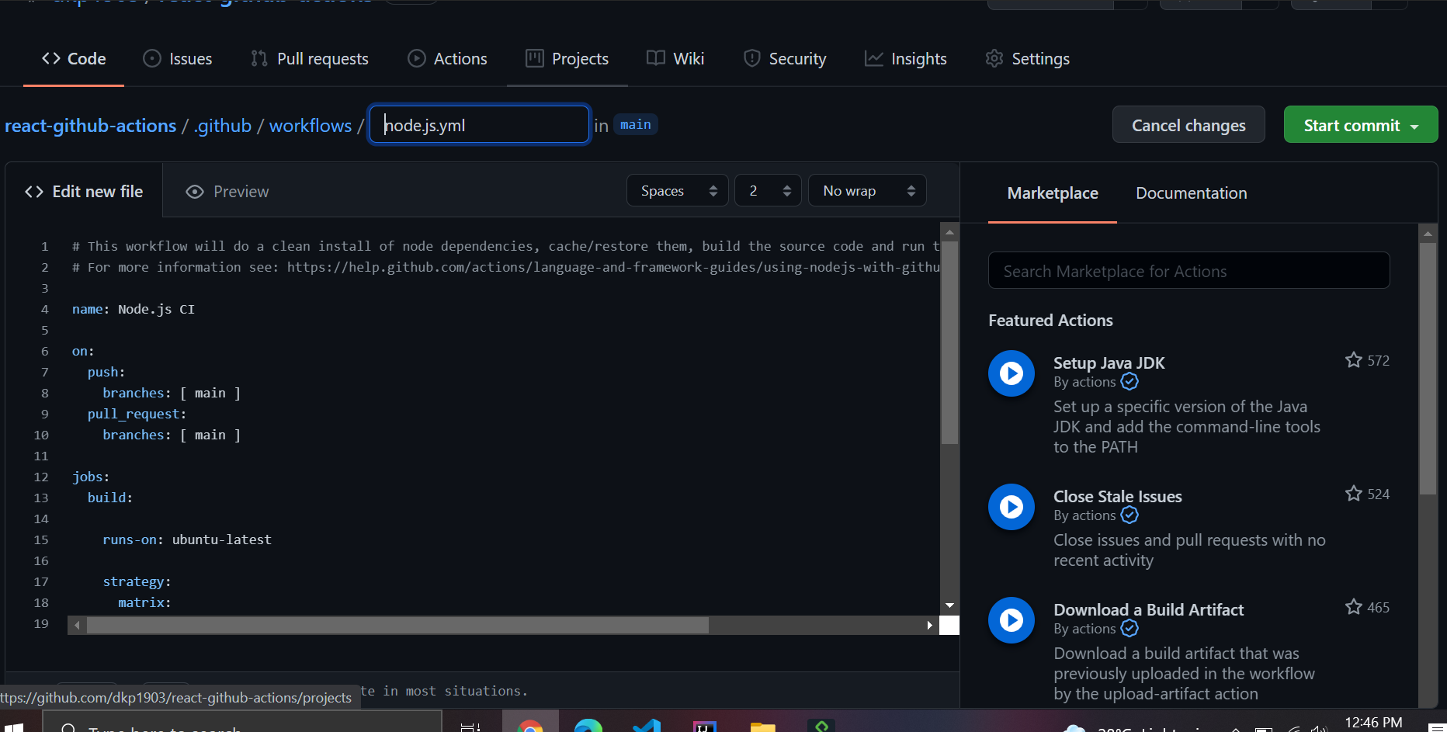Click the Search Marketplace for Actions field
Screen dimensions: 1447x732
pyautogui.click(x=1188, y=271)
